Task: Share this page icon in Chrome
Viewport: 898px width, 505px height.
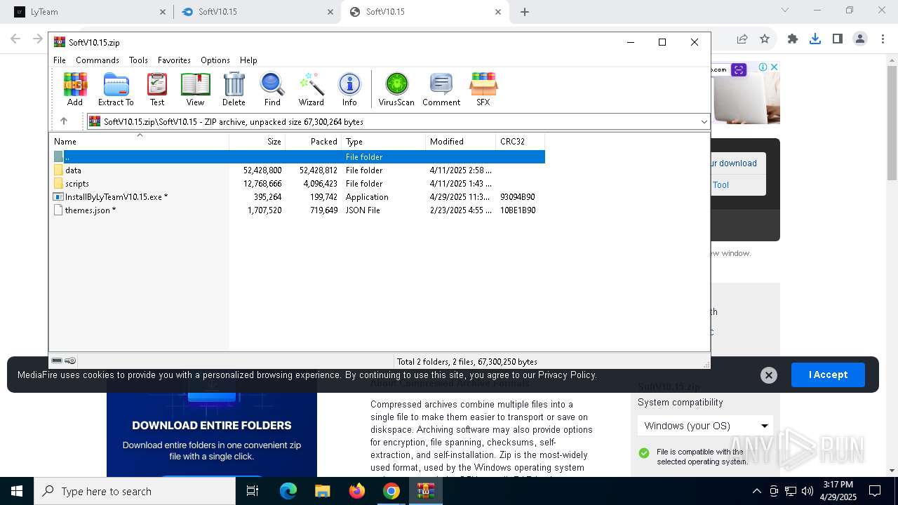Action: (742, 39)
